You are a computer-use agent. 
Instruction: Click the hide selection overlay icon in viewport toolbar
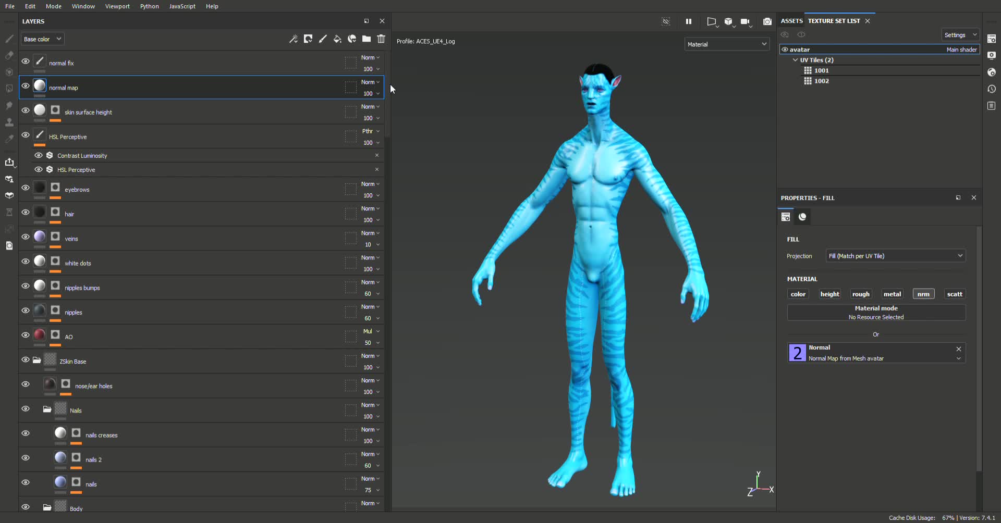click(x=666, y=21)
